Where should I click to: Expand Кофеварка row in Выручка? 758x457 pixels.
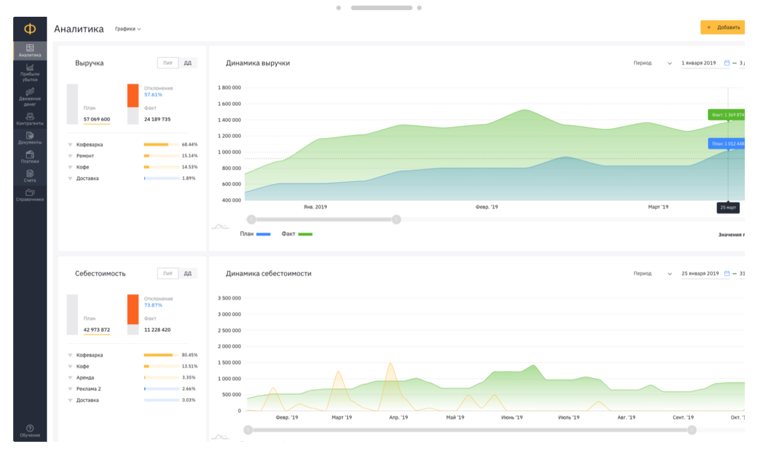point(70,145)
